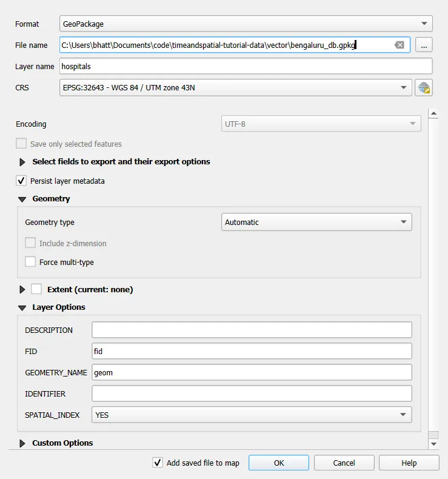Collapse the Geometry section

[x=22, y=199]
